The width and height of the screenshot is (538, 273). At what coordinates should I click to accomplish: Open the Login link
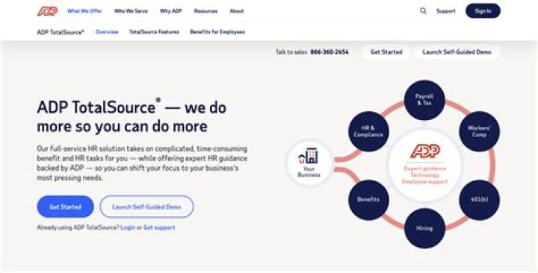[128, 228]
